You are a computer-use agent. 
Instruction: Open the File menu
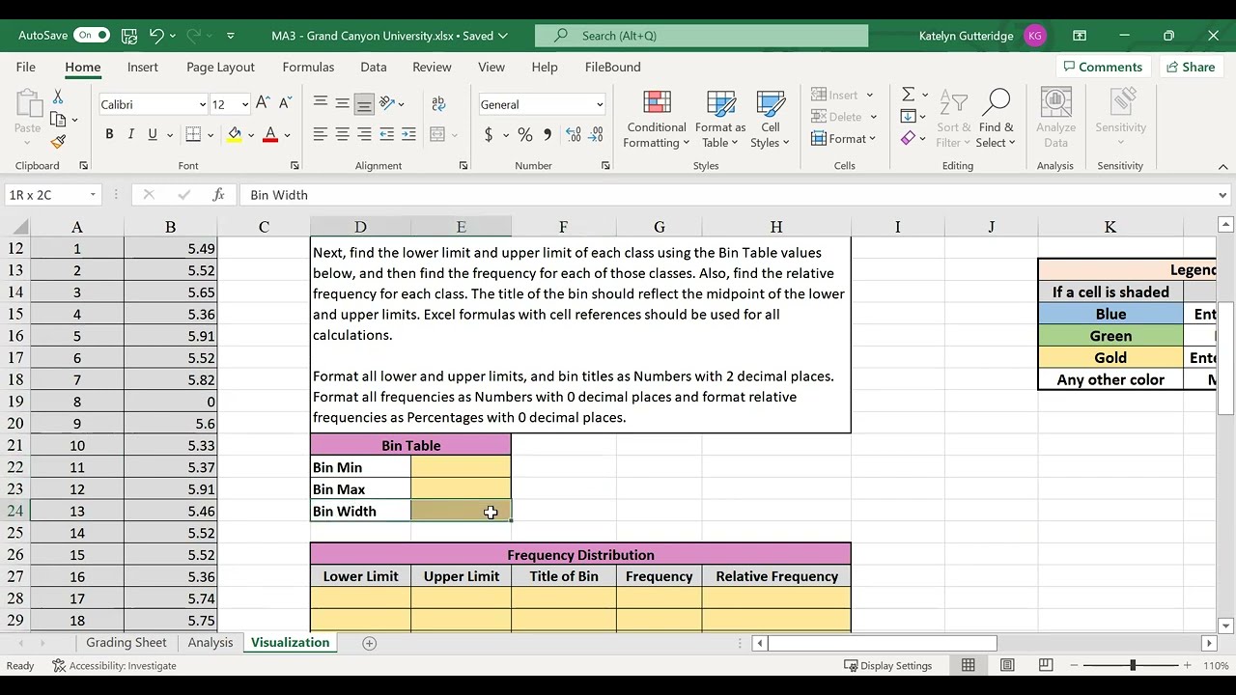click(26, 67)
